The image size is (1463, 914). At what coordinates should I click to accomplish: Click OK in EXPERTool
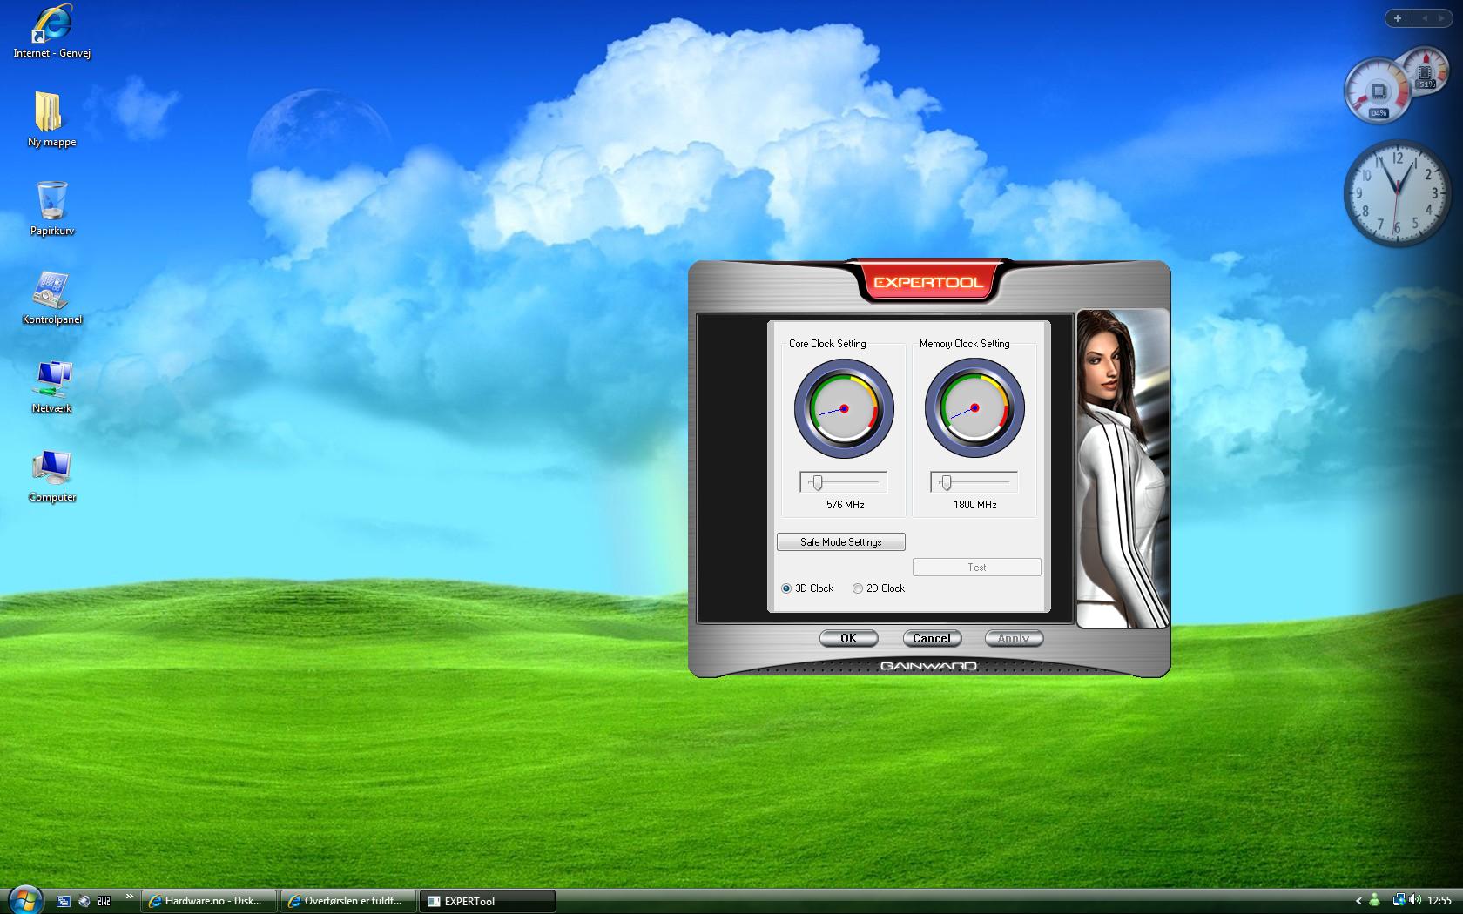[848, 638]
